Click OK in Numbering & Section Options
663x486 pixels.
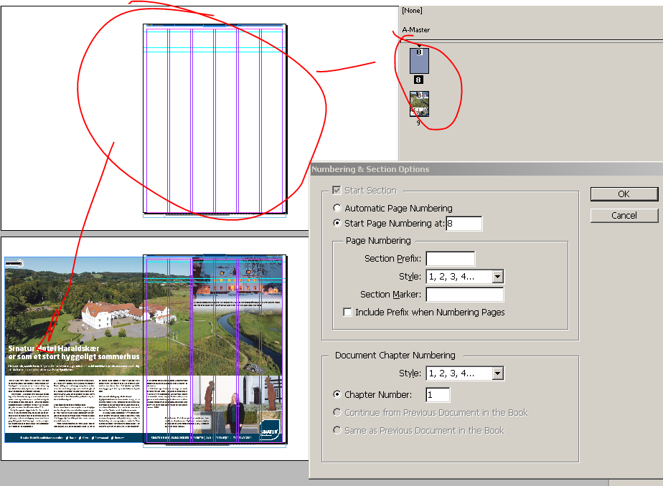(x=624, y=194)
